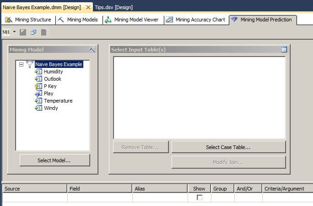Screen dimensions: 313x206
Task: Click the key icon next to P Key
Action: pyautogui.click(x=38, y=86)
